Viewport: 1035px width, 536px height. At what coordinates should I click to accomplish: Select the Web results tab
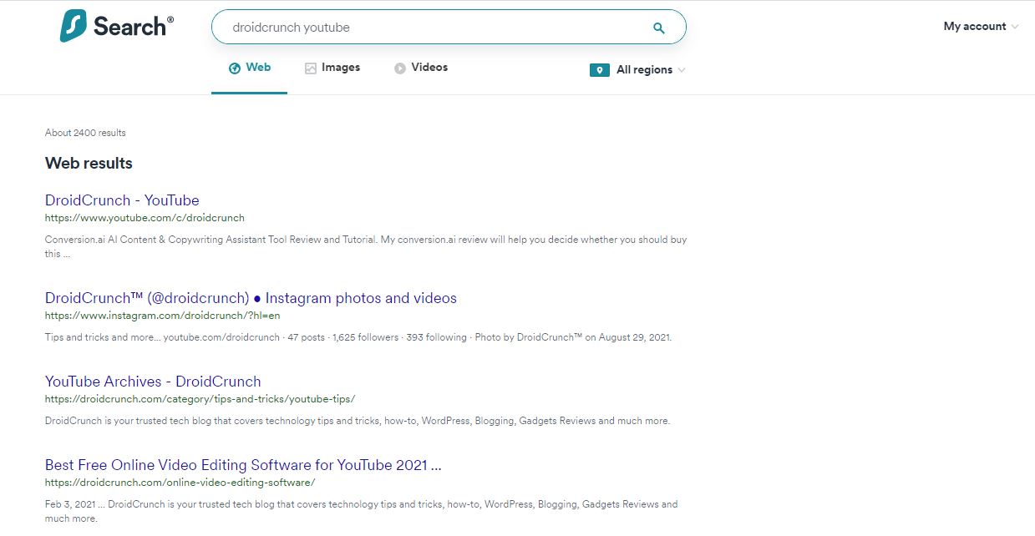point(257,68)
